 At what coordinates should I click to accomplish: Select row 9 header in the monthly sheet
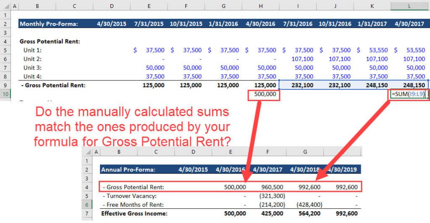[x=5, y=85]
